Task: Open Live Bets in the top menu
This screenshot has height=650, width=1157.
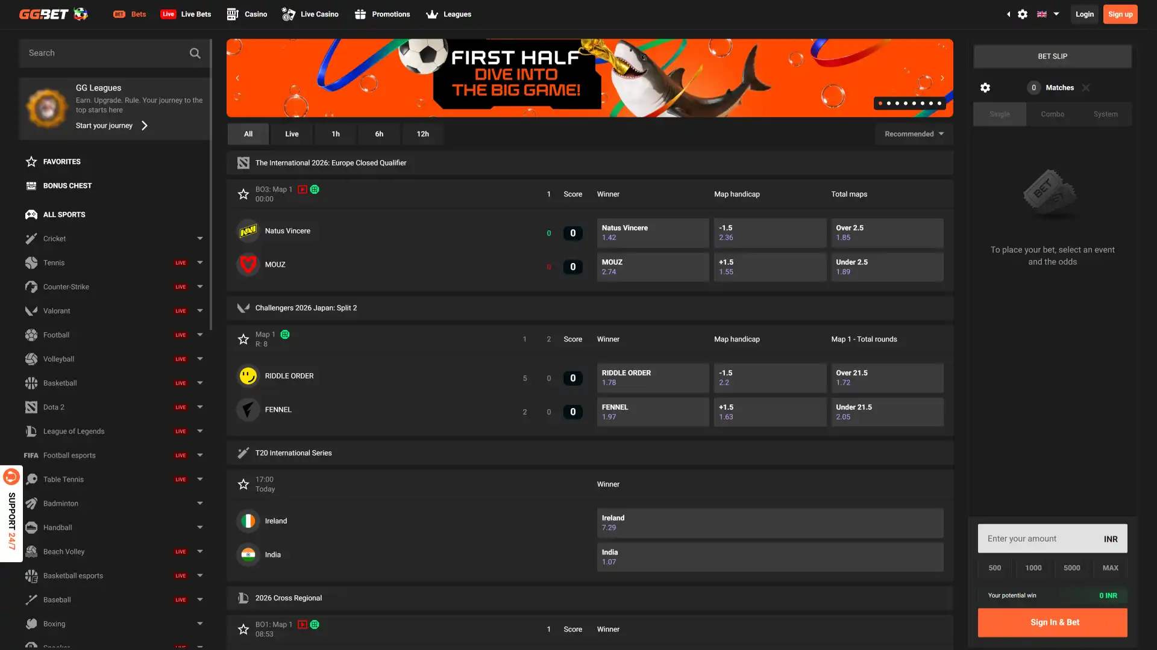Action: (186, 14)
